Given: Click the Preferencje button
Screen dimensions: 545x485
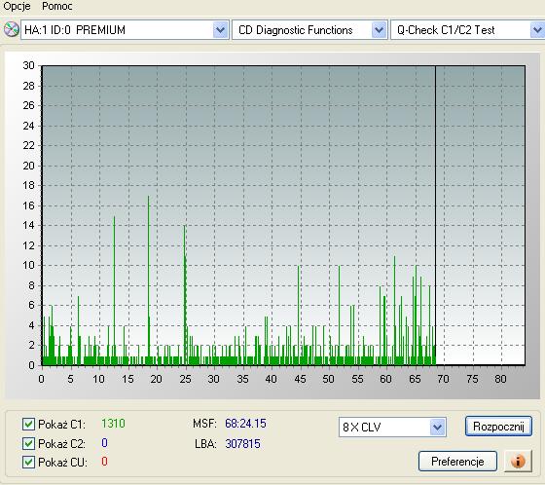Looking at the screenshot, I should point(457,462).
